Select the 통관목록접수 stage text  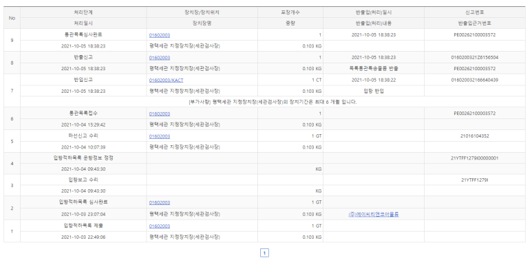click(x=83, y=114)
